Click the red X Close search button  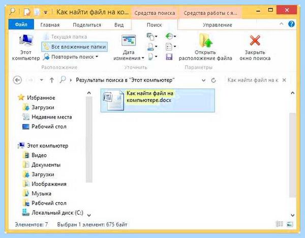pos(255,47)
